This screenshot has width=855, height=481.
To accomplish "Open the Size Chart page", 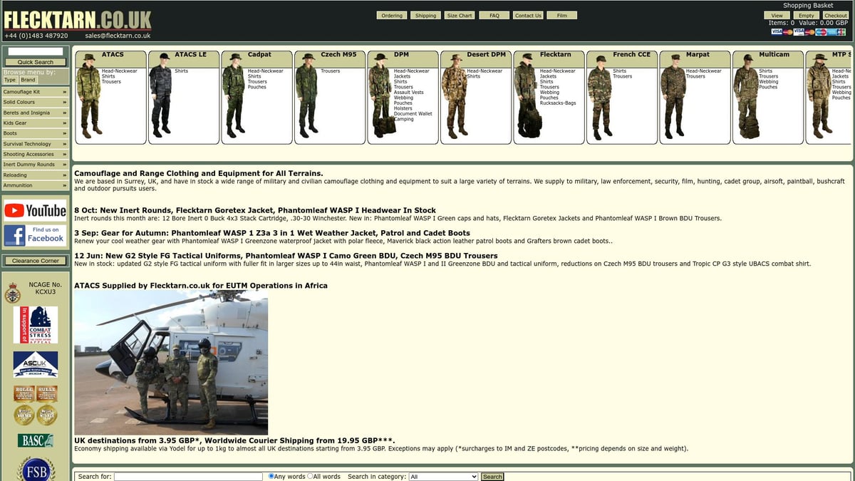I will (x=459, y=15).
